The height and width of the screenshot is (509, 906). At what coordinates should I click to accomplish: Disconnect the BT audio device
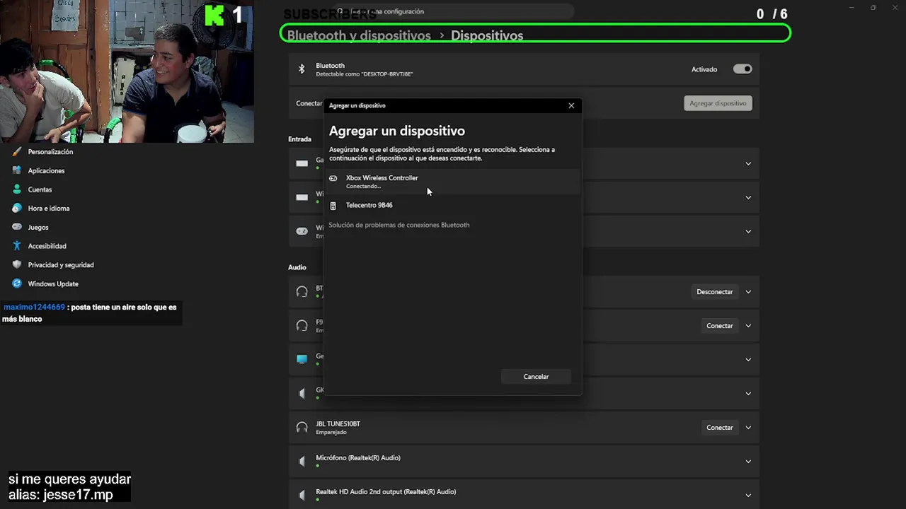pyautogui.click(x=714, y=292)
